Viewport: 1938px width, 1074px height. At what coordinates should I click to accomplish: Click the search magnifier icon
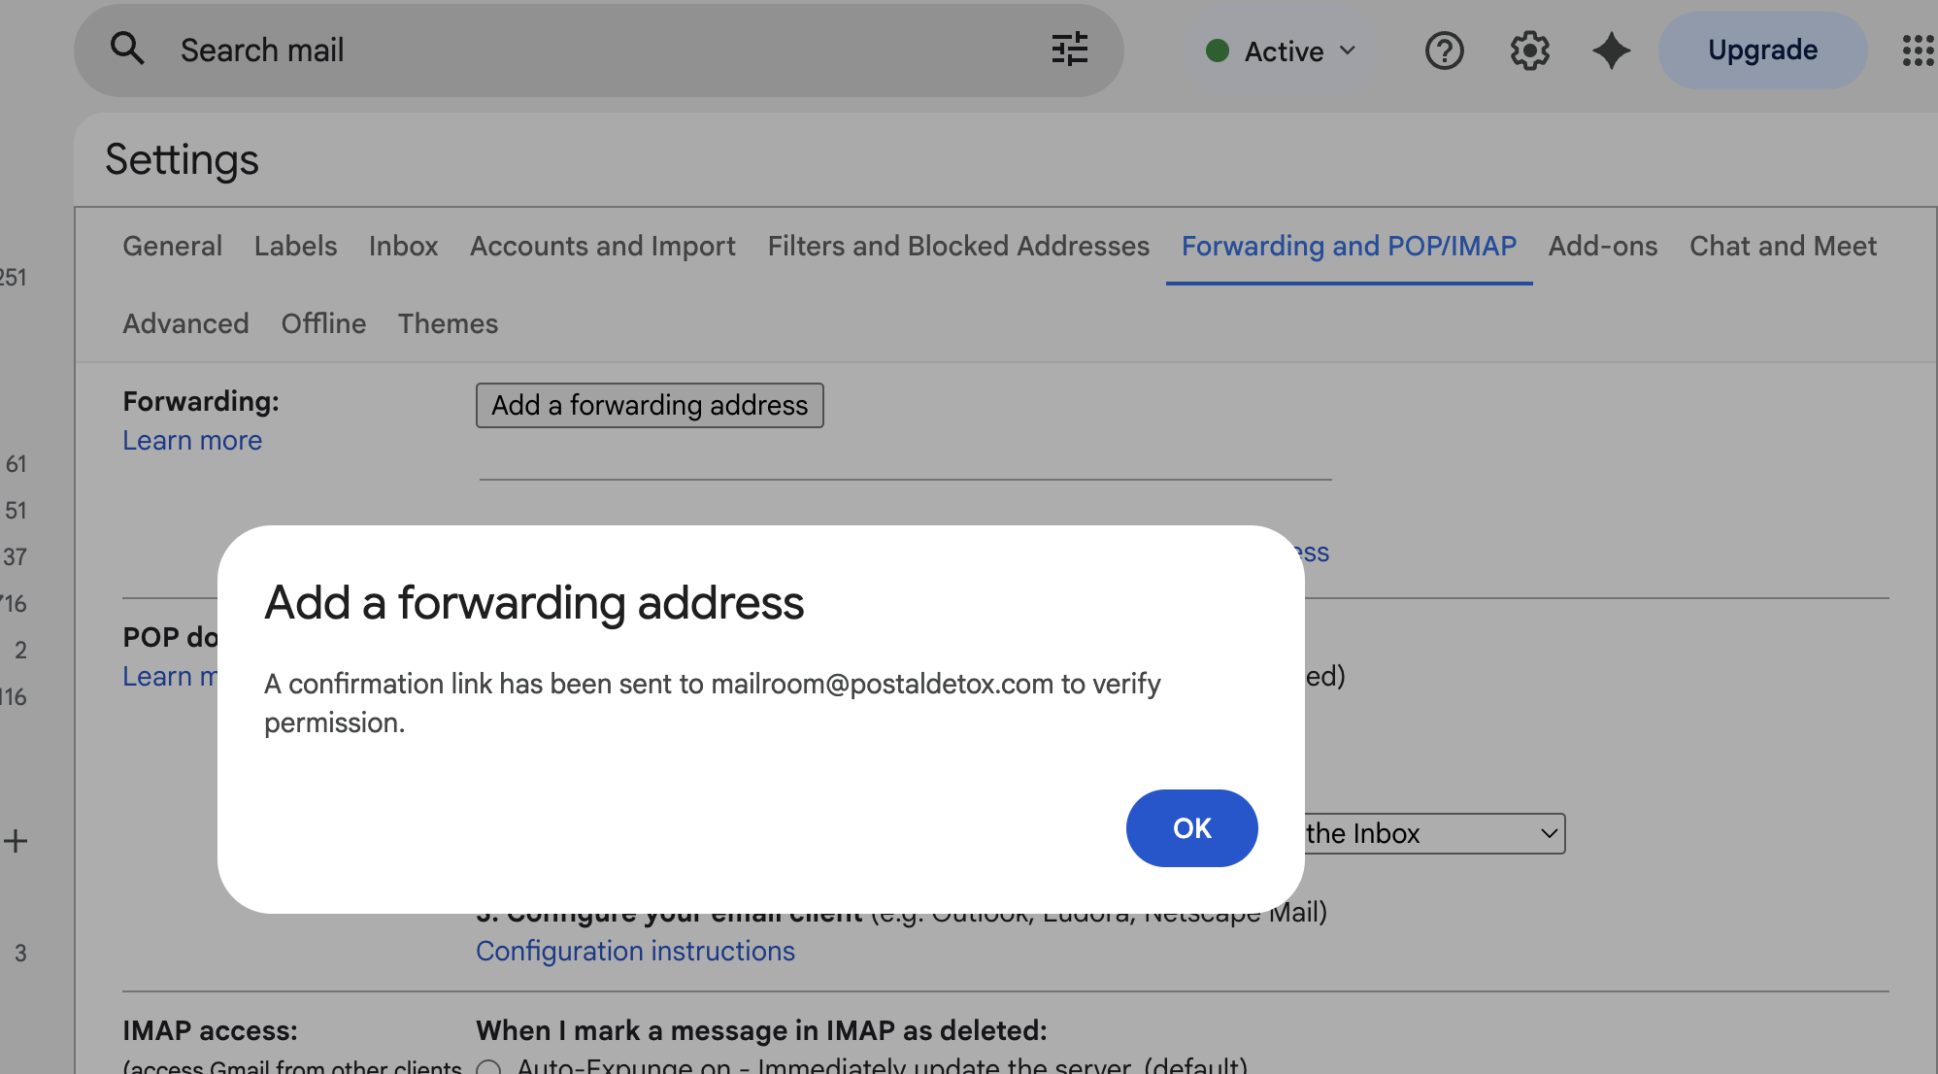[x=127, y=49]
